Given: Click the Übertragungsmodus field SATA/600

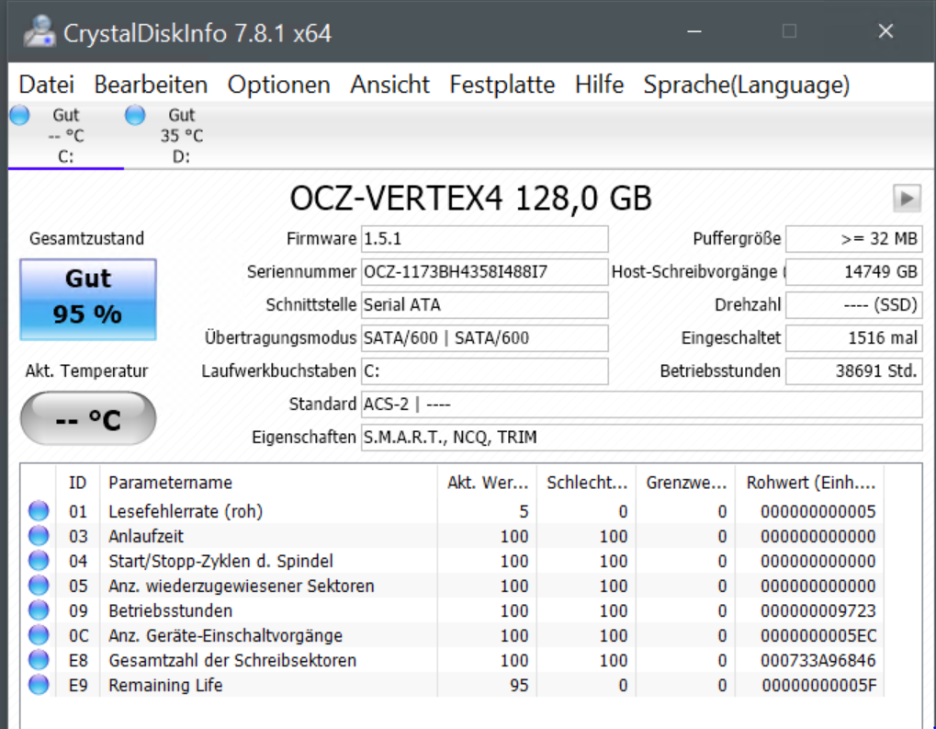Looking at the screenshot, I should pyautogui.click(x=484, y=338).
